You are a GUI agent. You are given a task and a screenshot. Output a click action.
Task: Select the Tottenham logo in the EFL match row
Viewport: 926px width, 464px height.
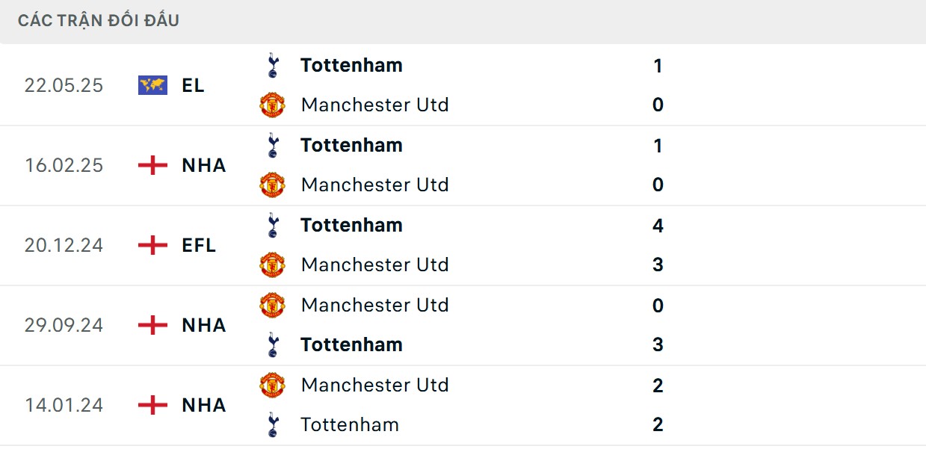pos(272,225)
